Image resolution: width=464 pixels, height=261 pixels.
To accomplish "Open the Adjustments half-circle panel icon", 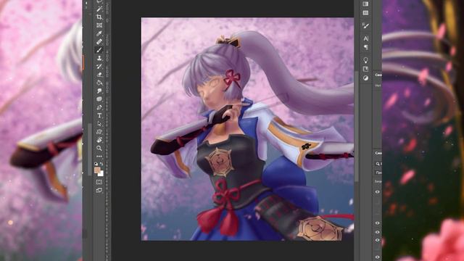I will coord(365,78).
